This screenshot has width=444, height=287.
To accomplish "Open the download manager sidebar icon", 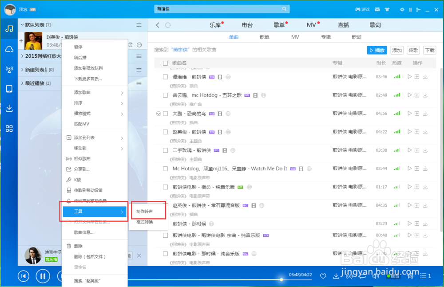I will pos(9,108).
